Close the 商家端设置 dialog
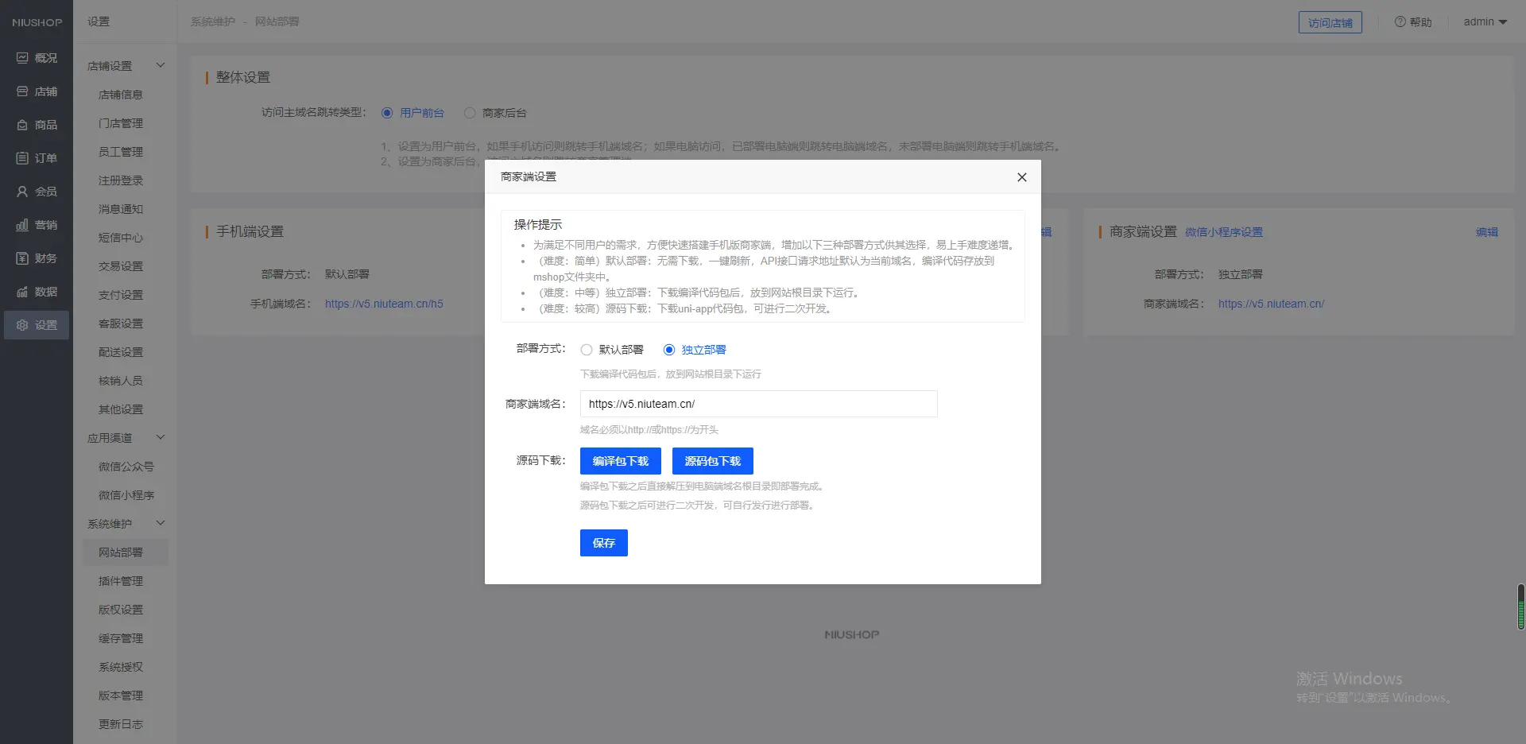The image size is (1526, 744). click(1022, 177)
